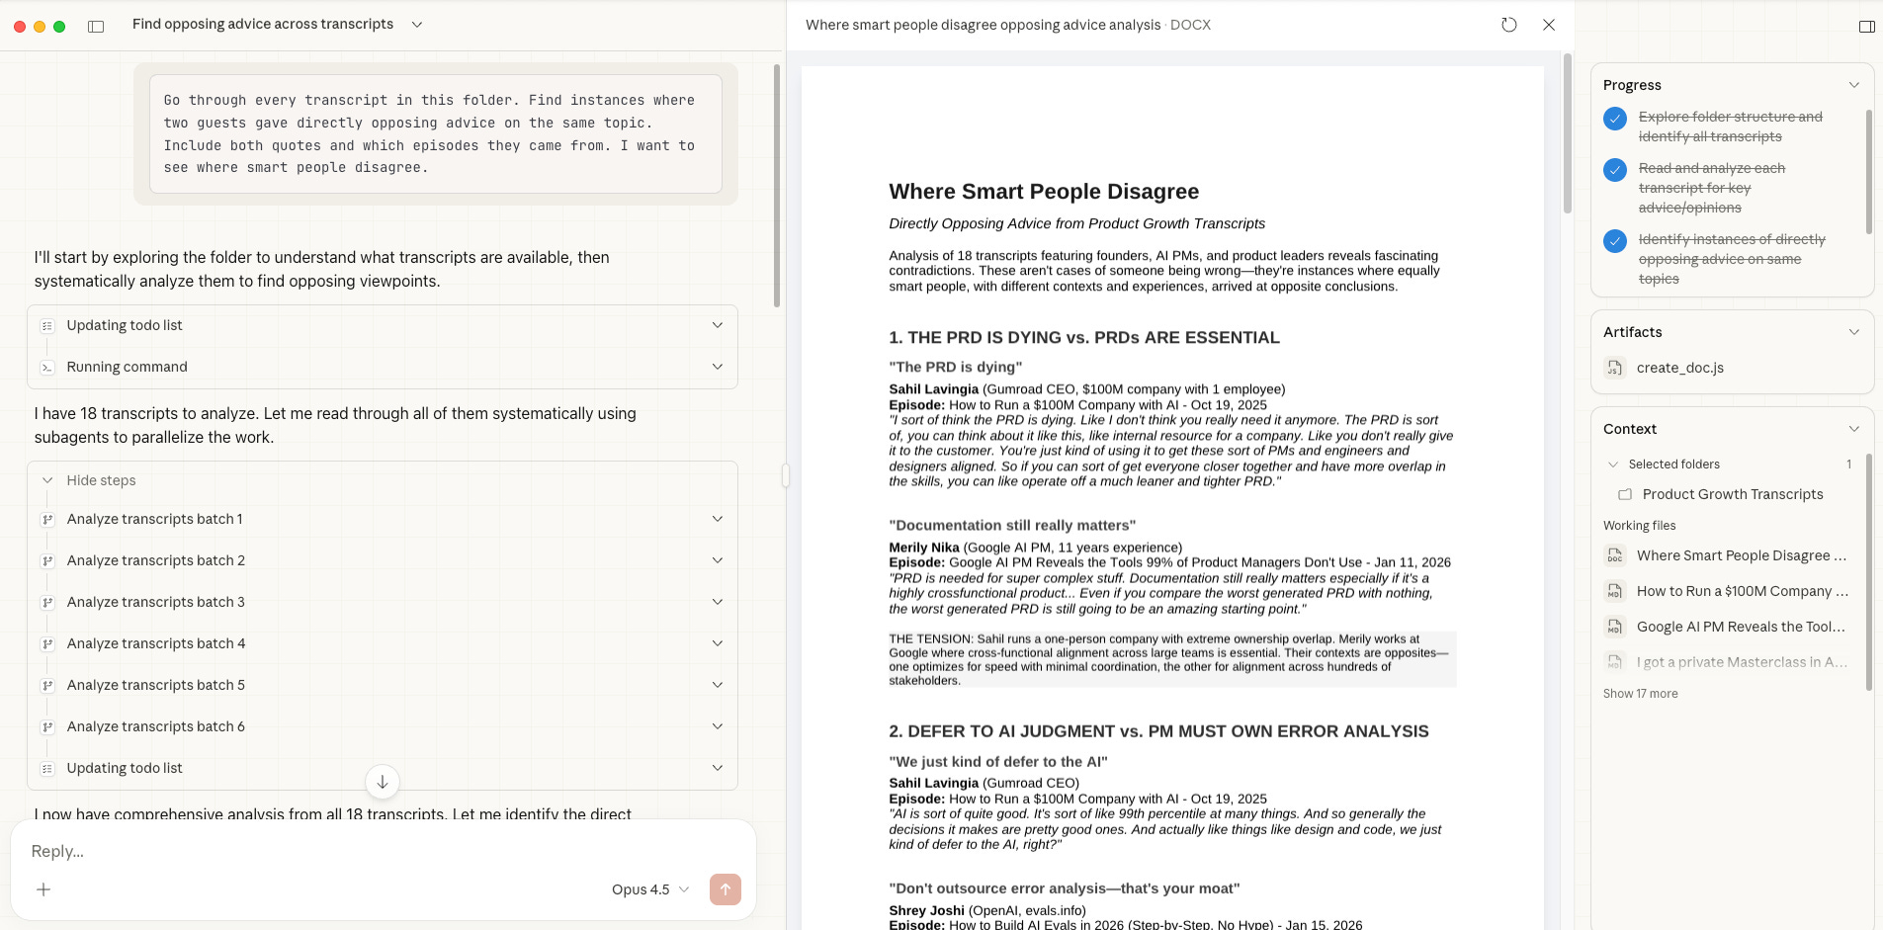Click the red macOS close window button

(20, 27)
